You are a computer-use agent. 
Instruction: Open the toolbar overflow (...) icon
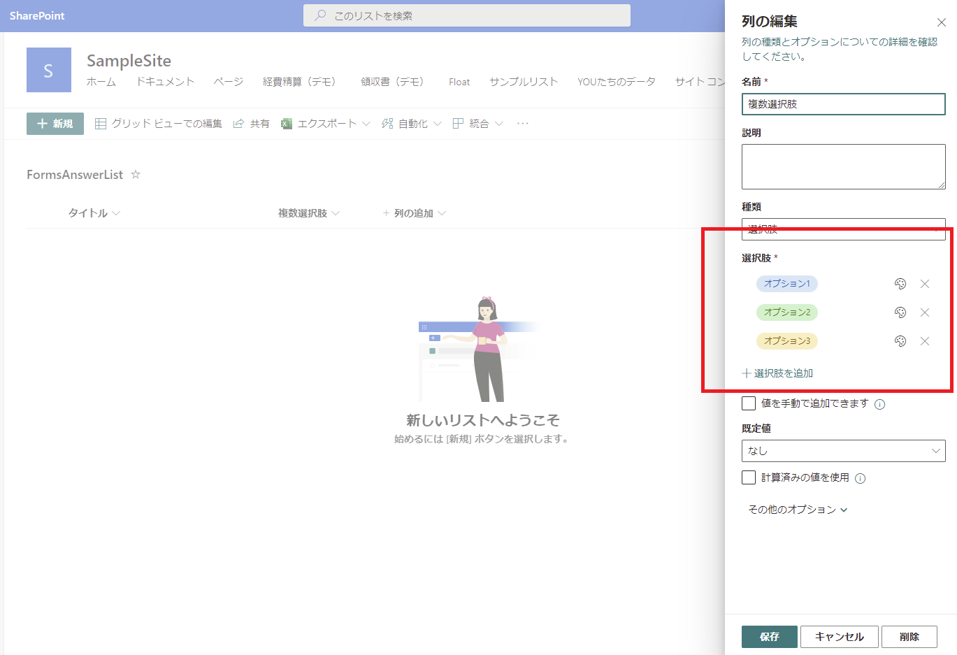point(524,123)
